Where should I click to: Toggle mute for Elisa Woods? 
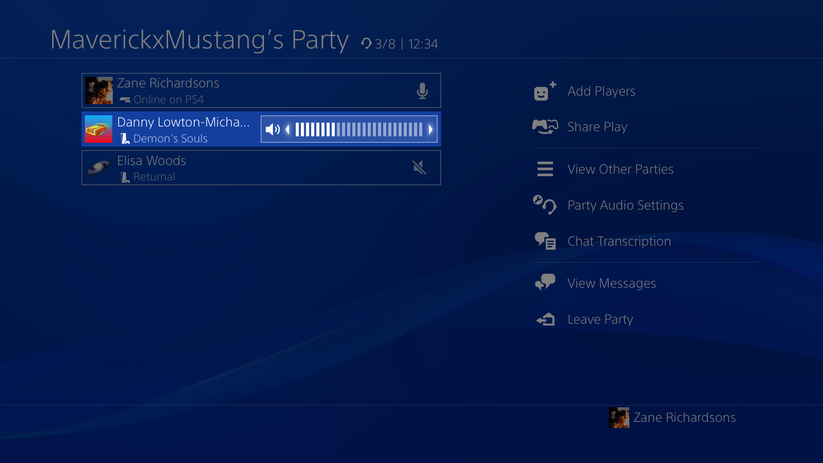click(418, 167)
